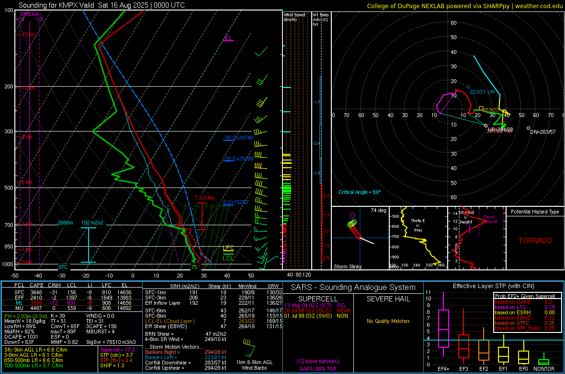Click the 'MMP = 0.82' value
Screen dimensions: 565x374
tap(65, 342)
